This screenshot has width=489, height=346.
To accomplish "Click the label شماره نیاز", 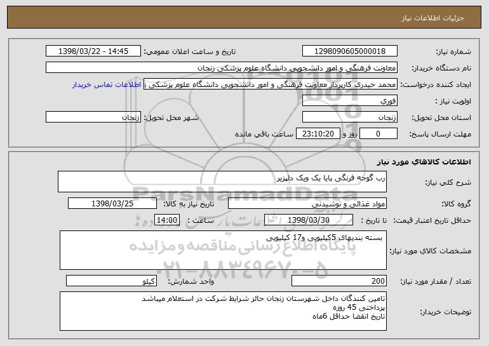I will coord(453,52).
